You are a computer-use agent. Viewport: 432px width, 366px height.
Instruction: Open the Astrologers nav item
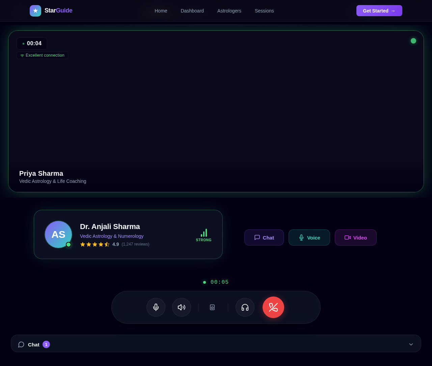[x=229, y=11]
